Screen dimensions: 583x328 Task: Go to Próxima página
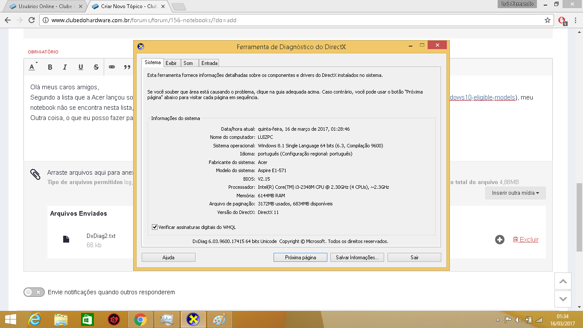tap(300, 258)
